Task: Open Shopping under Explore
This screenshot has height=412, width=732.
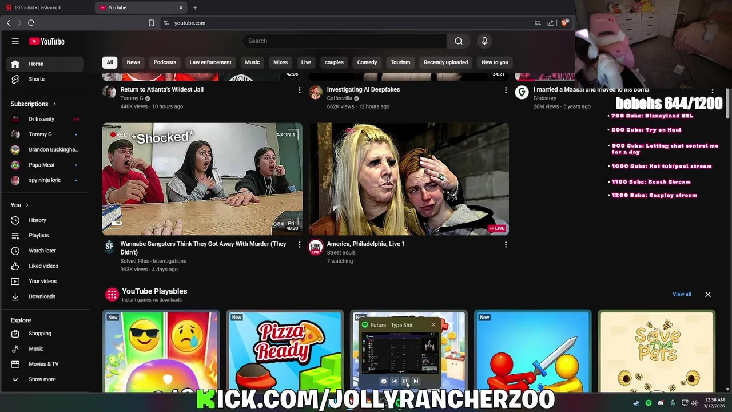Action: pos(46,334)
